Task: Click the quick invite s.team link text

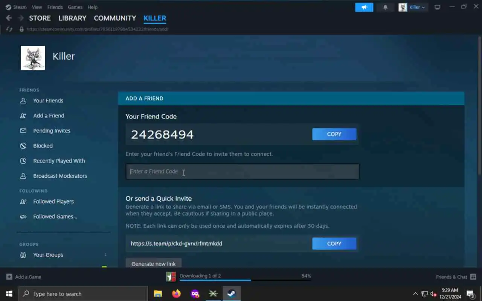Action: pyautogui.click(x=176, y=243)
